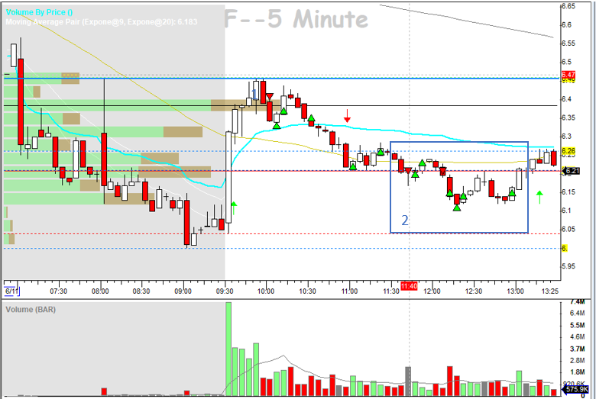Click the red down triangle at chart high
The height and width of the screenshot is (399, 596).
pyautogui.click(x=270, y=96)
